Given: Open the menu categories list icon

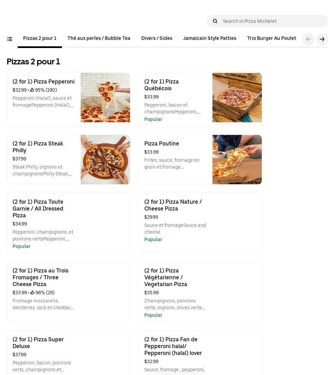Looking at the screenshot, I should click(x=10, y=39).
